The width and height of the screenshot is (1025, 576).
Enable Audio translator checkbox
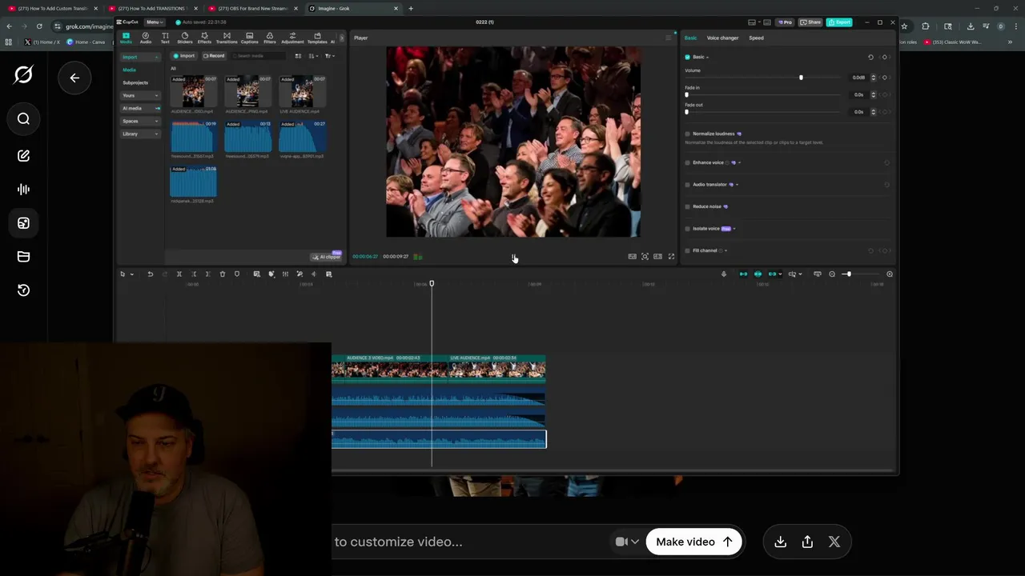[687, 185]
